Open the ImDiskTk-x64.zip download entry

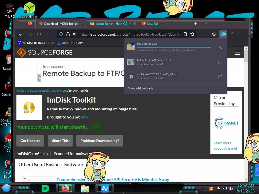(x=176, y=47)
